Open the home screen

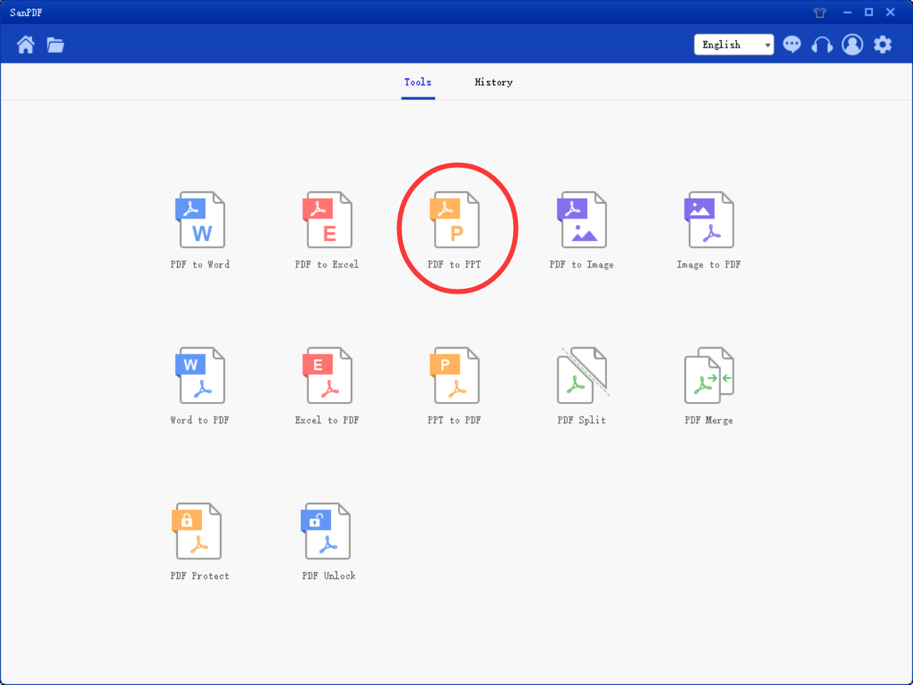[x=26, y=44]
